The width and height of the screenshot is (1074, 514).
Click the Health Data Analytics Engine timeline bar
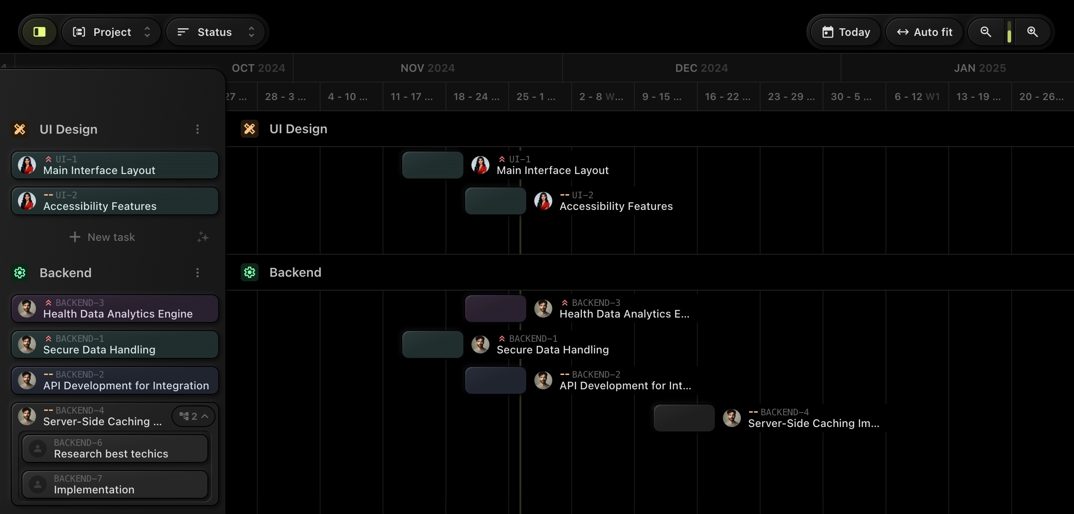coord(495,309)
